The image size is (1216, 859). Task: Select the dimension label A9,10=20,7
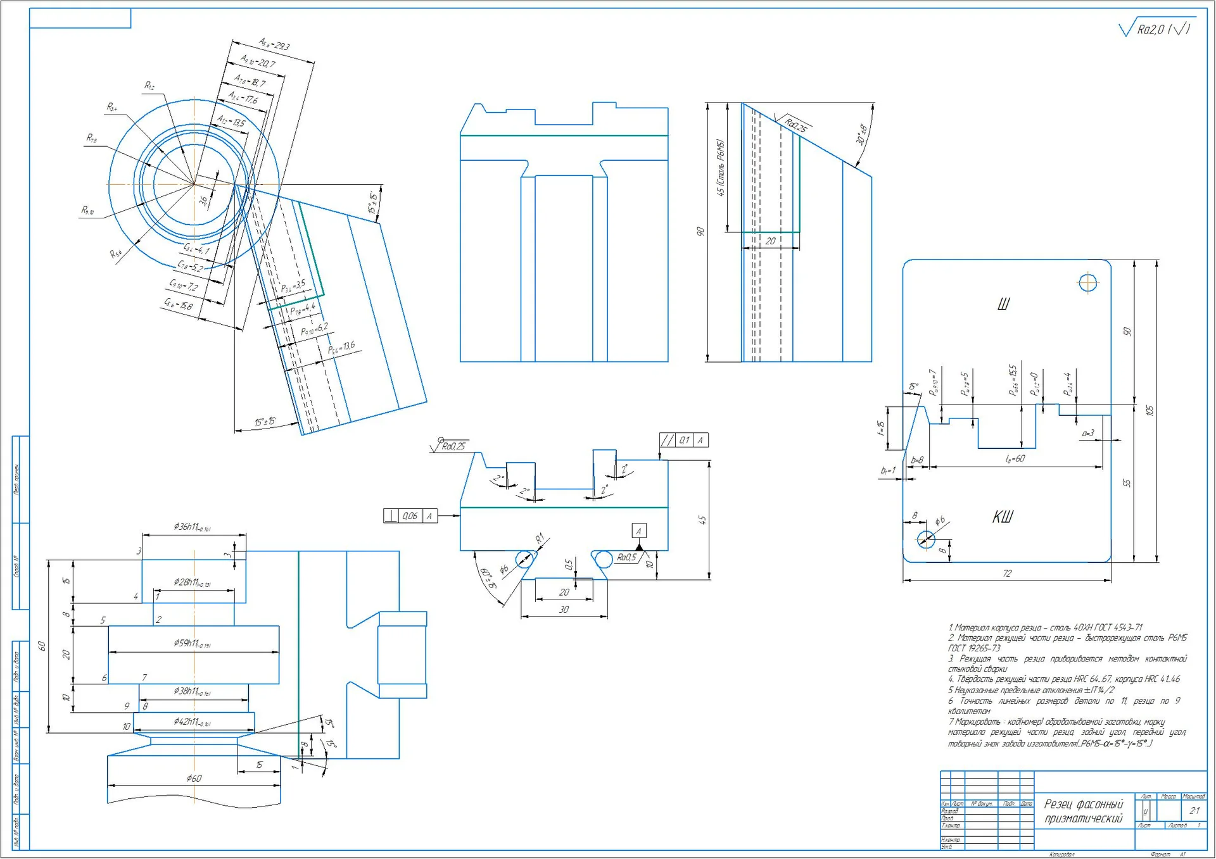tap(258, 61)
